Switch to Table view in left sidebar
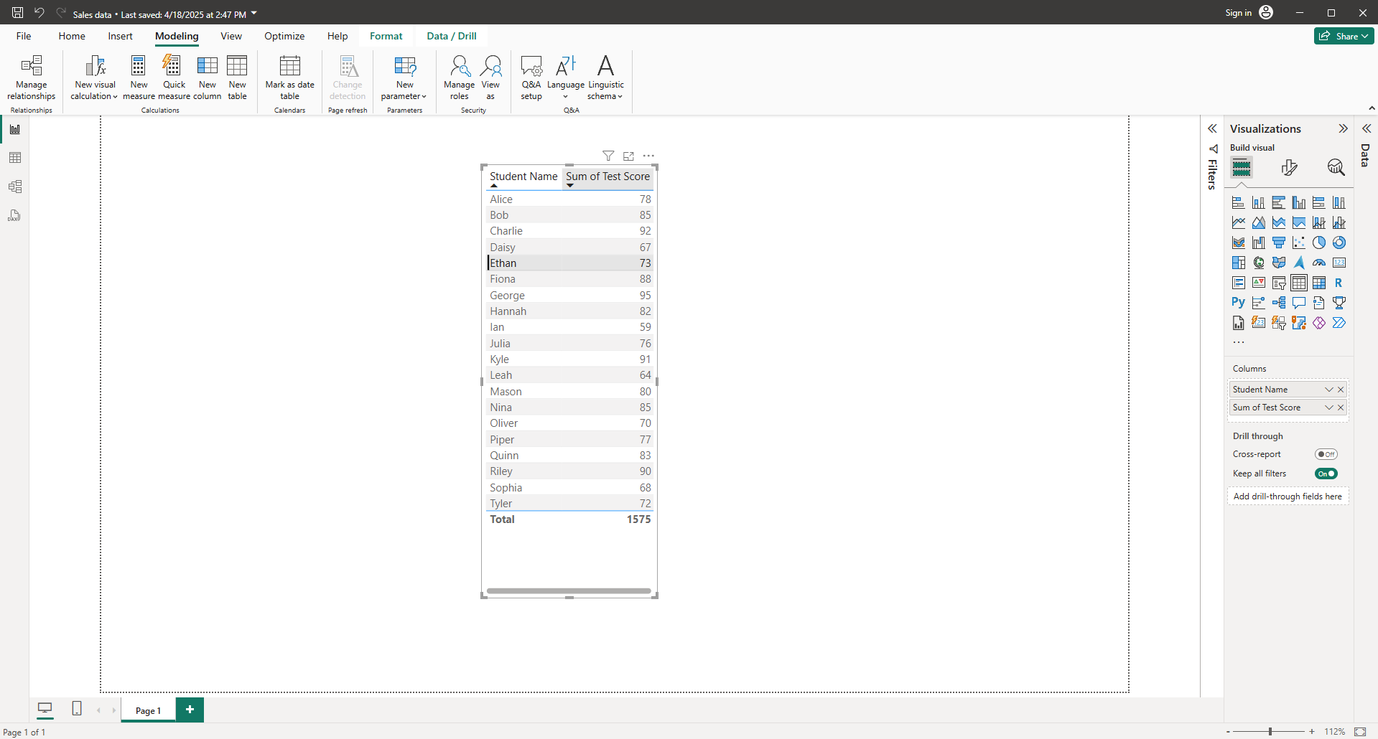 (x=15, y=158)
